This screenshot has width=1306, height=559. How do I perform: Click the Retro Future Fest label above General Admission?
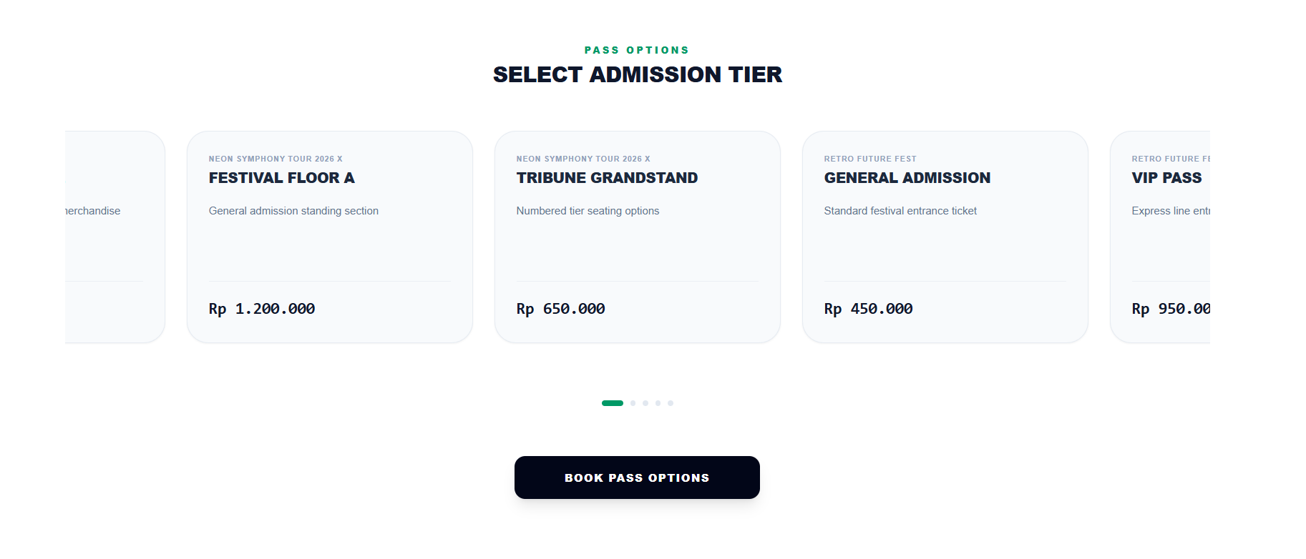pos(870,159)
